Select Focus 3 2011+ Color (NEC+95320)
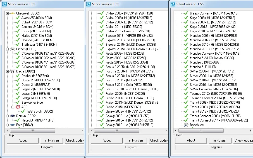This screenshot has width=253, height=158. 129,84
